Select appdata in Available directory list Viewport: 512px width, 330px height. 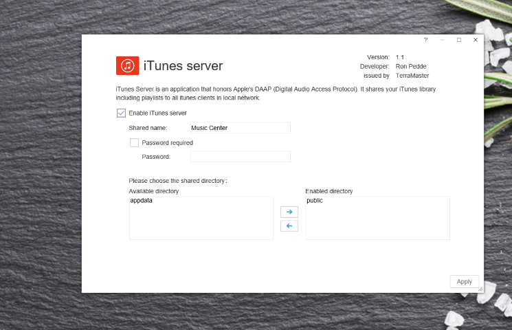coord(141,200)
